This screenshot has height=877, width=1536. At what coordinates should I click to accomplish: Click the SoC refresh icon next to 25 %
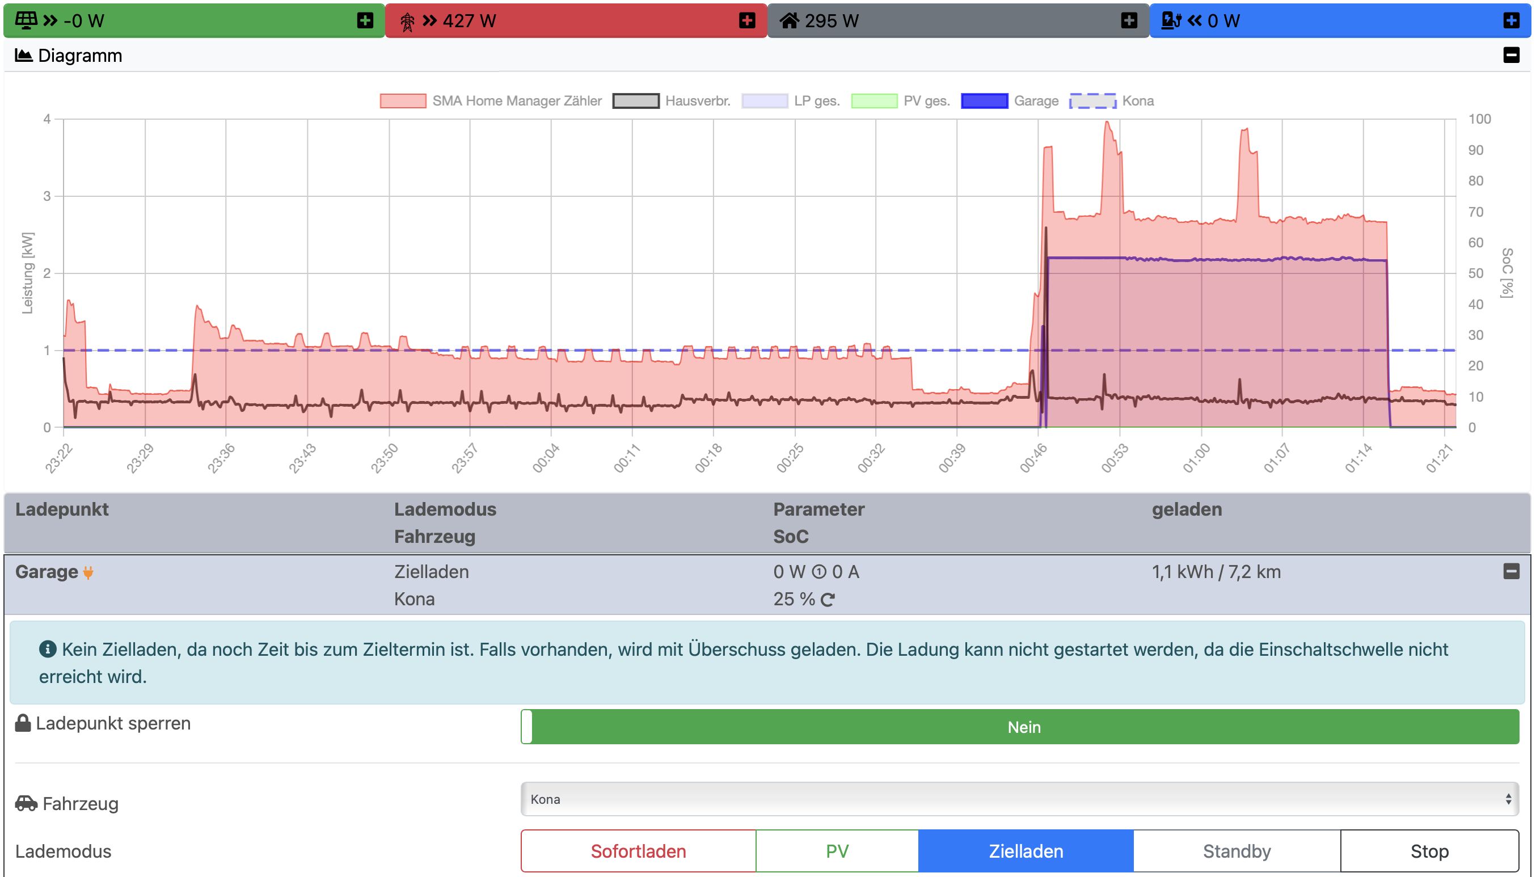click(828, 600)
